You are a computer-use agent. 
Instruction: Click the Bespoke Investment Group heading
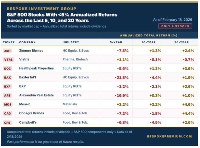pyautogui.click(x=41, y=9)
